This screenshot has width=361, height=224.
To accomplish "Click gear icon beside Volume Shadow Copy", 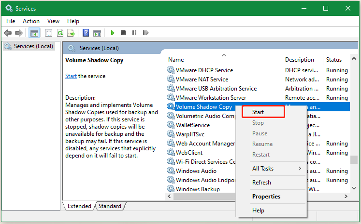I will pos(171,106).
